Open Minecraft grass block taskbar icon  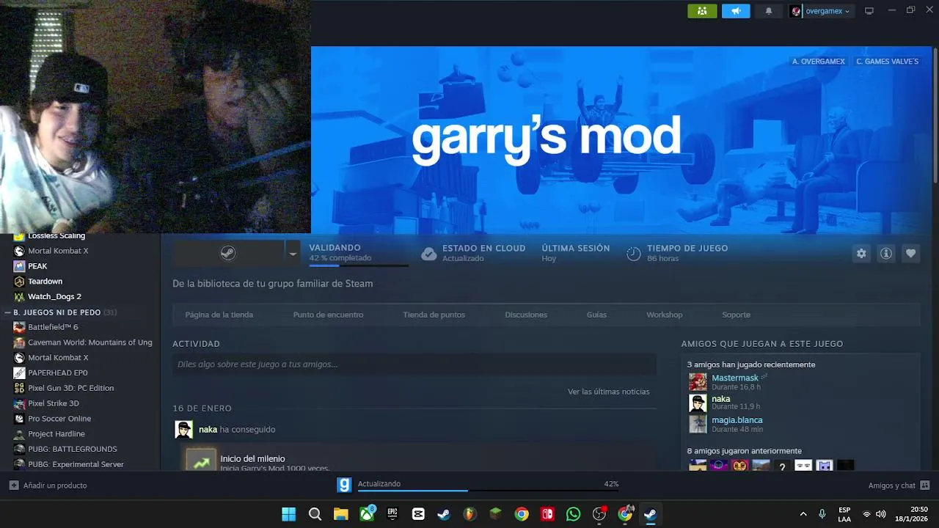click(496, 514)
